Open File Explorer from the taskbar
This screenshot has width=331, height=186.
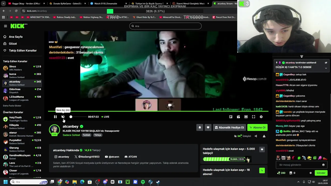point(74,182)
